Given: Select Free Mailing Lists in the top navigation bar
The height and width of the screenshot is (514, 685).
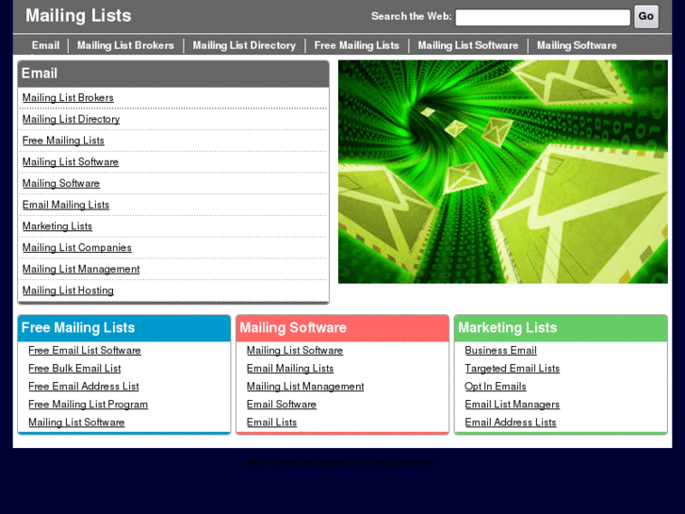Looking at the screenshot, I should (356, 45).
